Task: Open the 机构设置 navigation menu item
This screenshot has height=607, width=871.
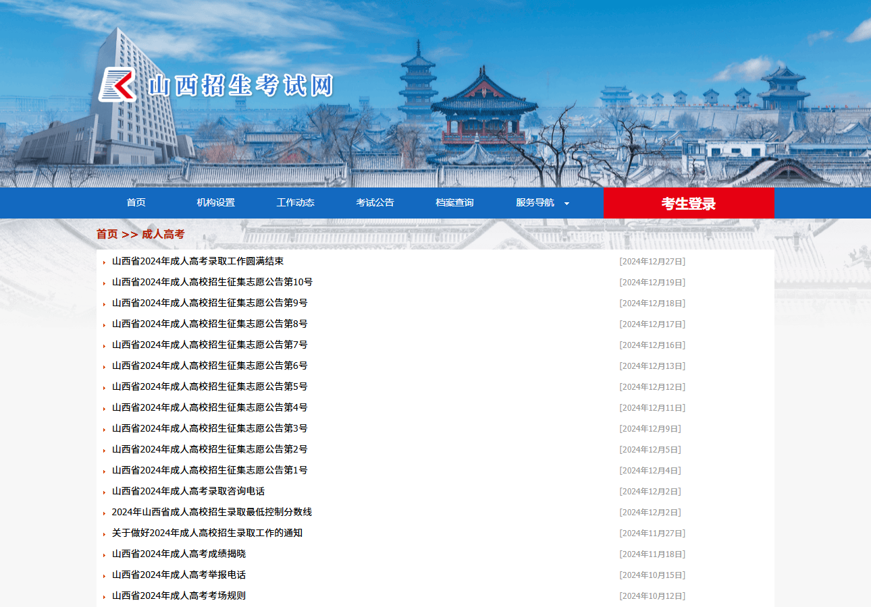Action: [x=216, y=202]
